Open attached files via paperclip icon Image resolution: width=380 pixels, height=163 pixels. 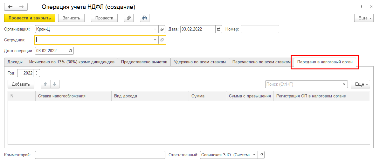pos(129,18)
